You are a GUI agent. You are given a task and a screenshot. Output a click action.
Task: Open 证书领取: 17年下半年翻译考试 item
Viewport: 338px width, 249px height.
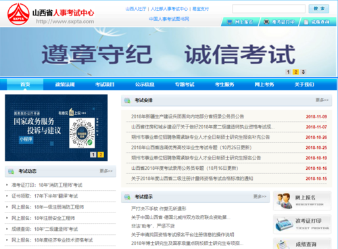click(45, 196)
